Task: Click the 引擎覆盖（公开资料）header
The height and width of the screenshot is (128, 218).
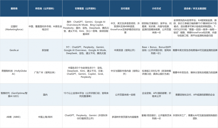Action: (x=86, y=8)
